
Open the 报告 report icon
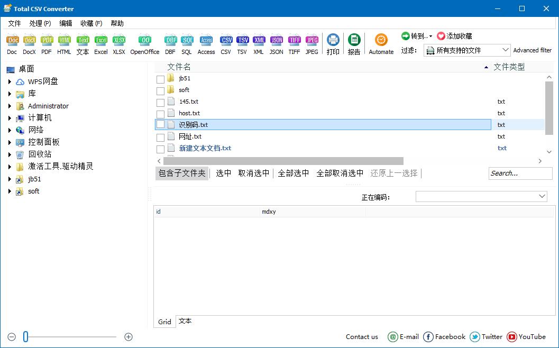pos(354,40)
